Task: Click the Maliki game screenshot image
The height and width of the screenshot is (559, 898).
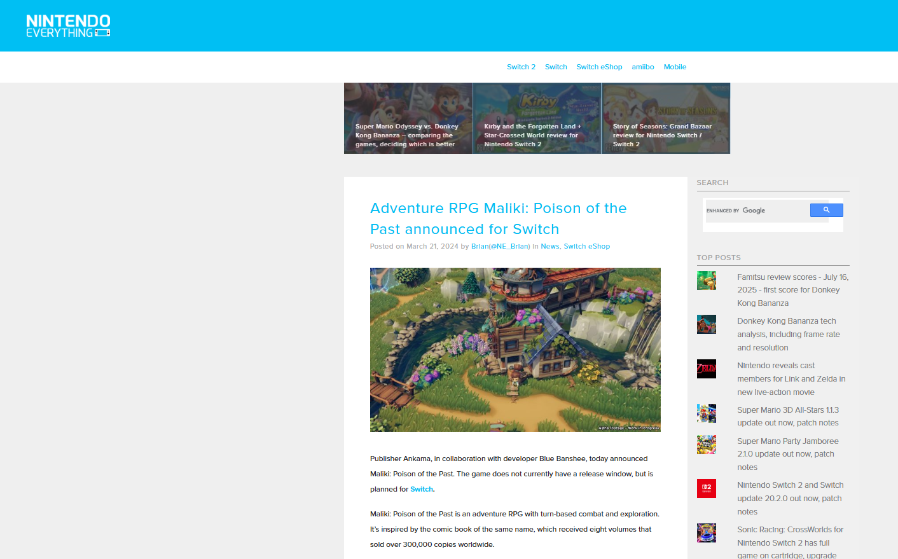Action: [515, 350]
